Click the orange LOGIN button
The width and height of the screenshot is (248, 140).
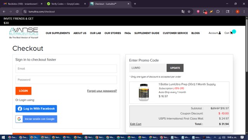click(x=23, y=91)
